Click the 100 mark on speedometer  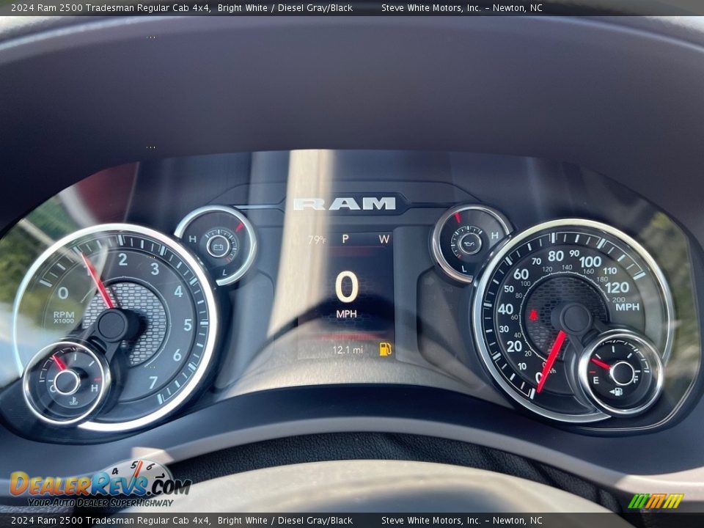tap(590, 261)
